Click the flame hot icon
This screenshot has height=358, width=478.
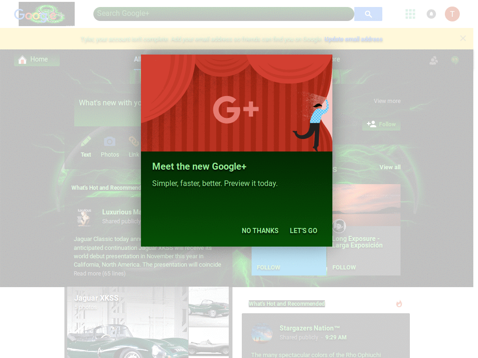(x=399, y=303)
